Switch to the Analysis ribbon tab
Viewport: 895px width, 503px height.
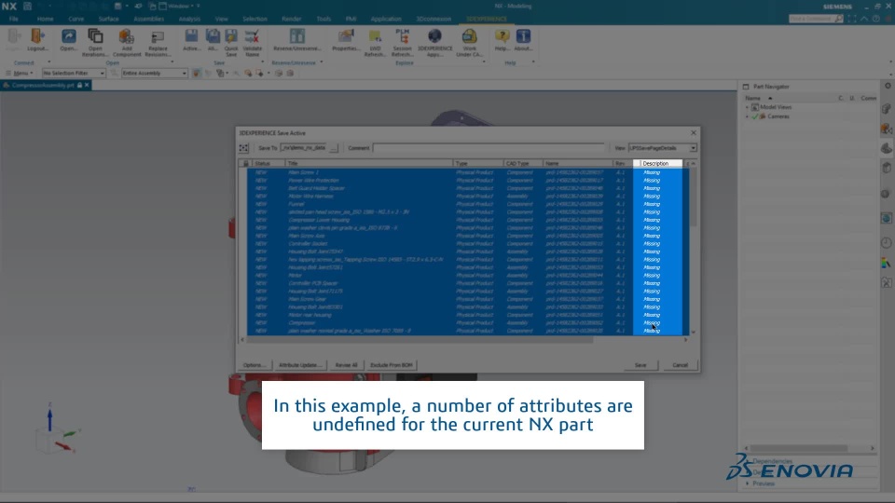tap(189, 19)
